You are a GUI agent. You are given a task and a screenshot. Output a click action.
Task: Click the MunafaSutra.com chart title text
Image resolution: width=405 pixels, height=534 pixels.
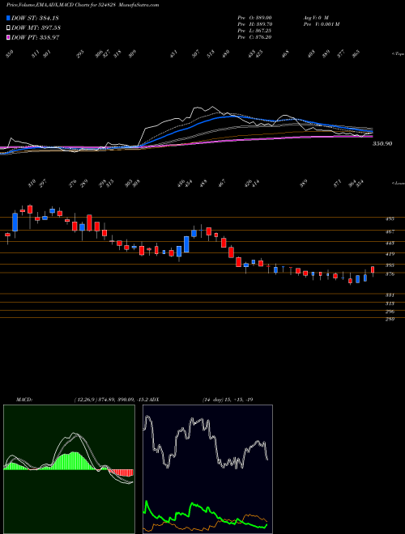139,5
